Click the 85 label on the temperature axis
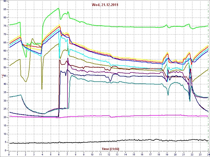 click(x=4, y=9)
